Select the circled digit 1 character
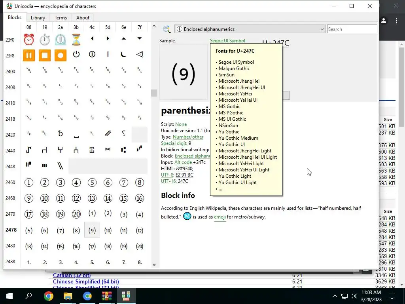405x304 pixels. [x=28, y=182]
